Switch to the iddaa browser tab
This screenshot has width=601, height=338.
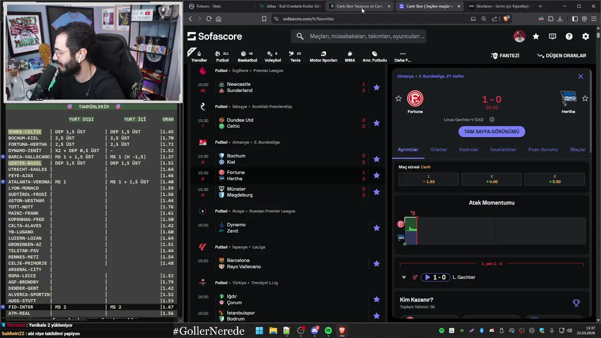coord(290,6)
